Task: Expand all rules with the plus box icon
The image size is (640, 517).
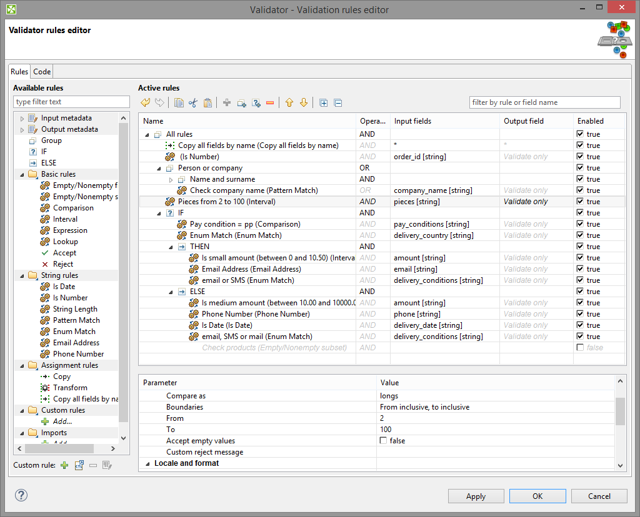Action: pyautogui.click(x=324, y=103)
